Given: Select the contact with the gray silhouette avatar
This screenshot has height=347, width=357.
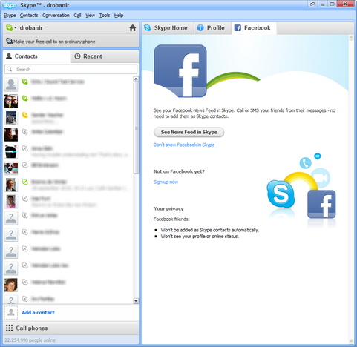Looking at the screenshot, I should point(11,85).
